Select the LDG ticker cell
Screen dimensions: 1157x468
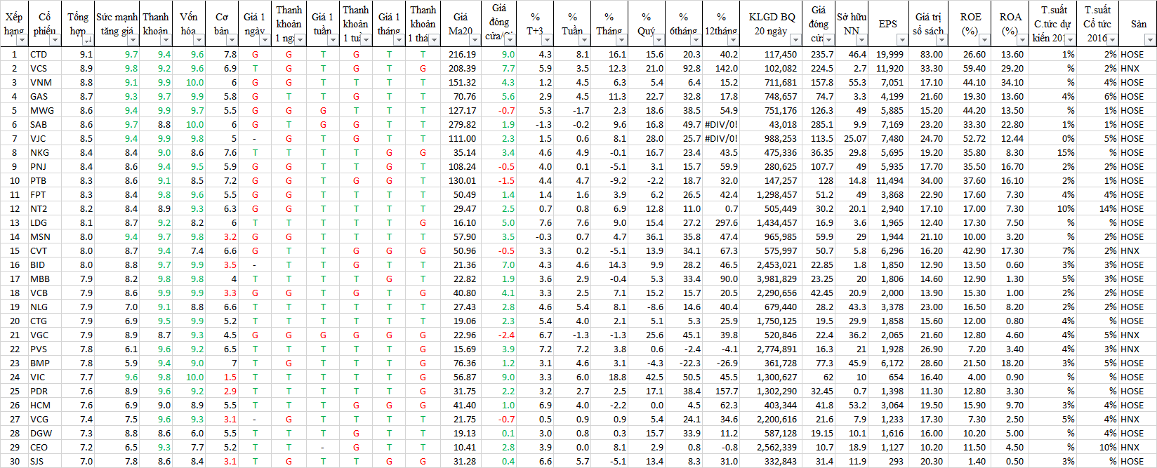pos(46,222)
